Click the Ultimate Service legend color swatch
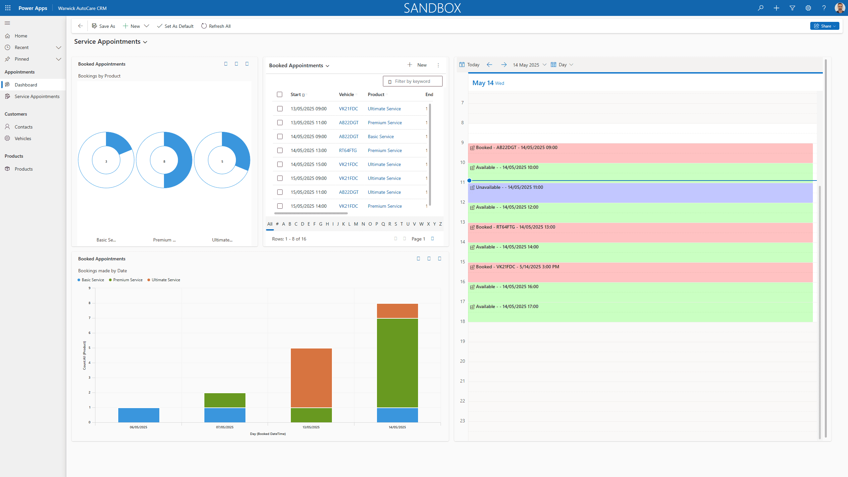Image resolution: width=848 pixels, height=477 pixels. [149, 280]
